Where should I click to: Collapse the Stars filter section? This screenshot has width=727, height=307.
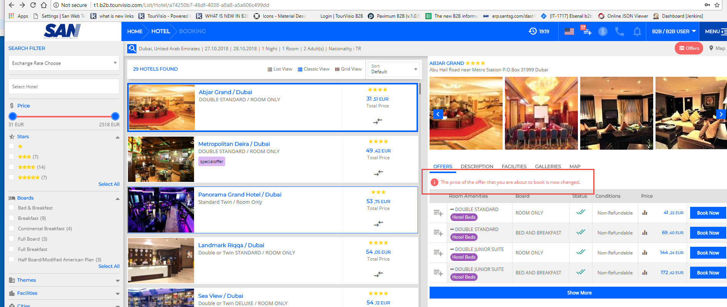point(118,137)
